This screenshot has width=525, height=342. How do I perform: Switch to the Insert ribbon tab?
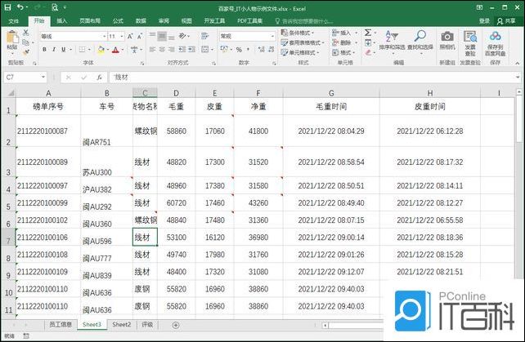pos(61,21)
